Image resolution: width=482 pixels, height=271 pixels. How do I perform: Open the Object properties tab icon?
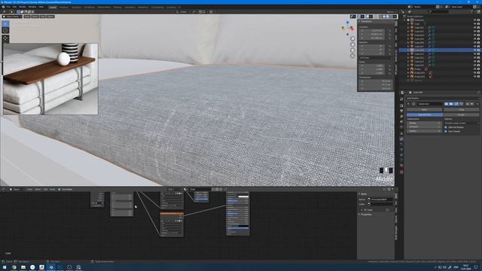[x=401, y=134]
